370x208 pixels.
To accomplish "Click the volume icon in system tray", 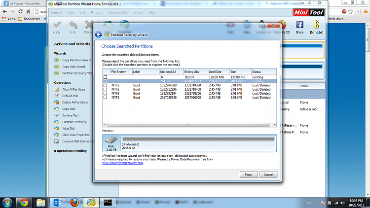I will coord(343,203).
